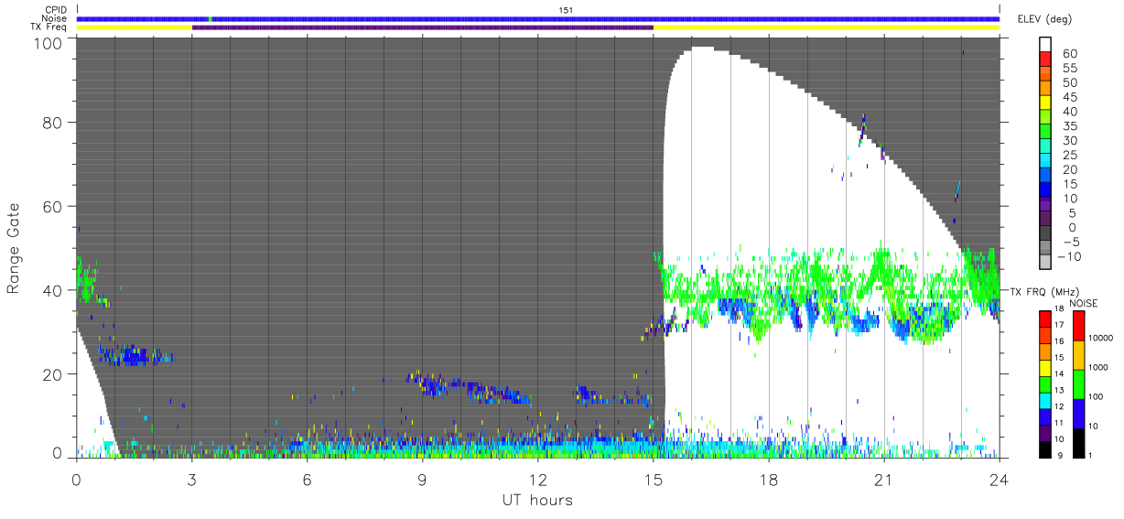Image resolution: width=1124 pixels, height=519 pixels.
Task: Click the CPID label at top left
Action: coord(56,10)
